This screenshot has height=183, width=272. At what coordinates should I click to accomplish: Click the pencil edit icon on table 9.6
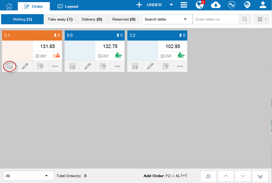click(x=88, y=66)
